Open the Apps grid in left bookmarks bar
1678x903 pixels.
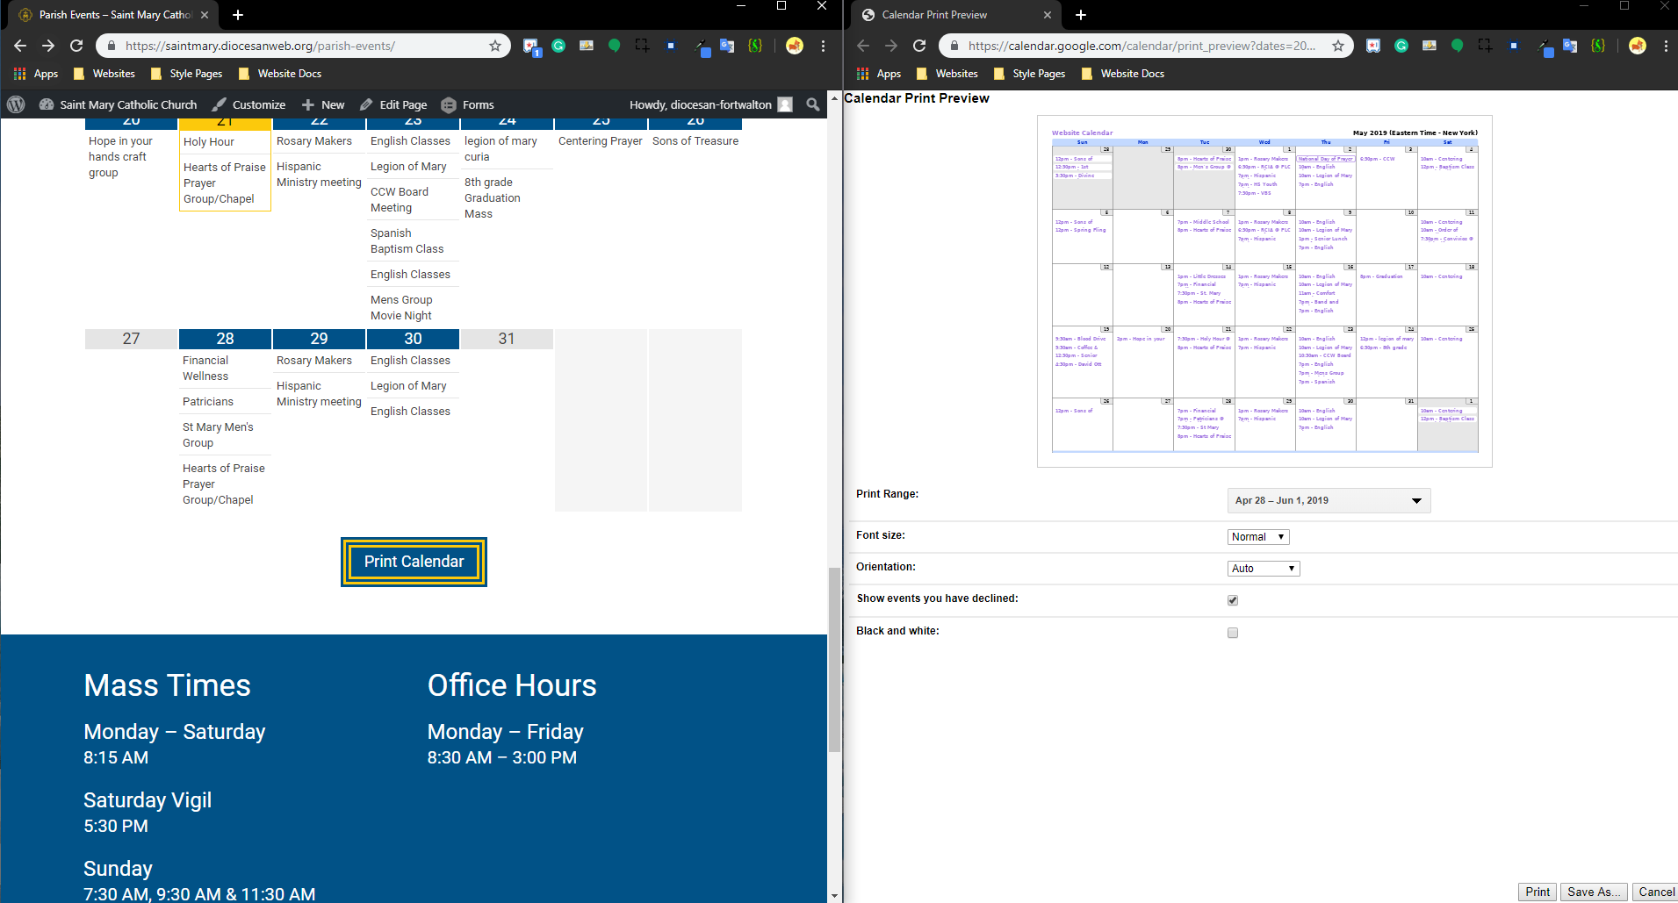[36, 74]
